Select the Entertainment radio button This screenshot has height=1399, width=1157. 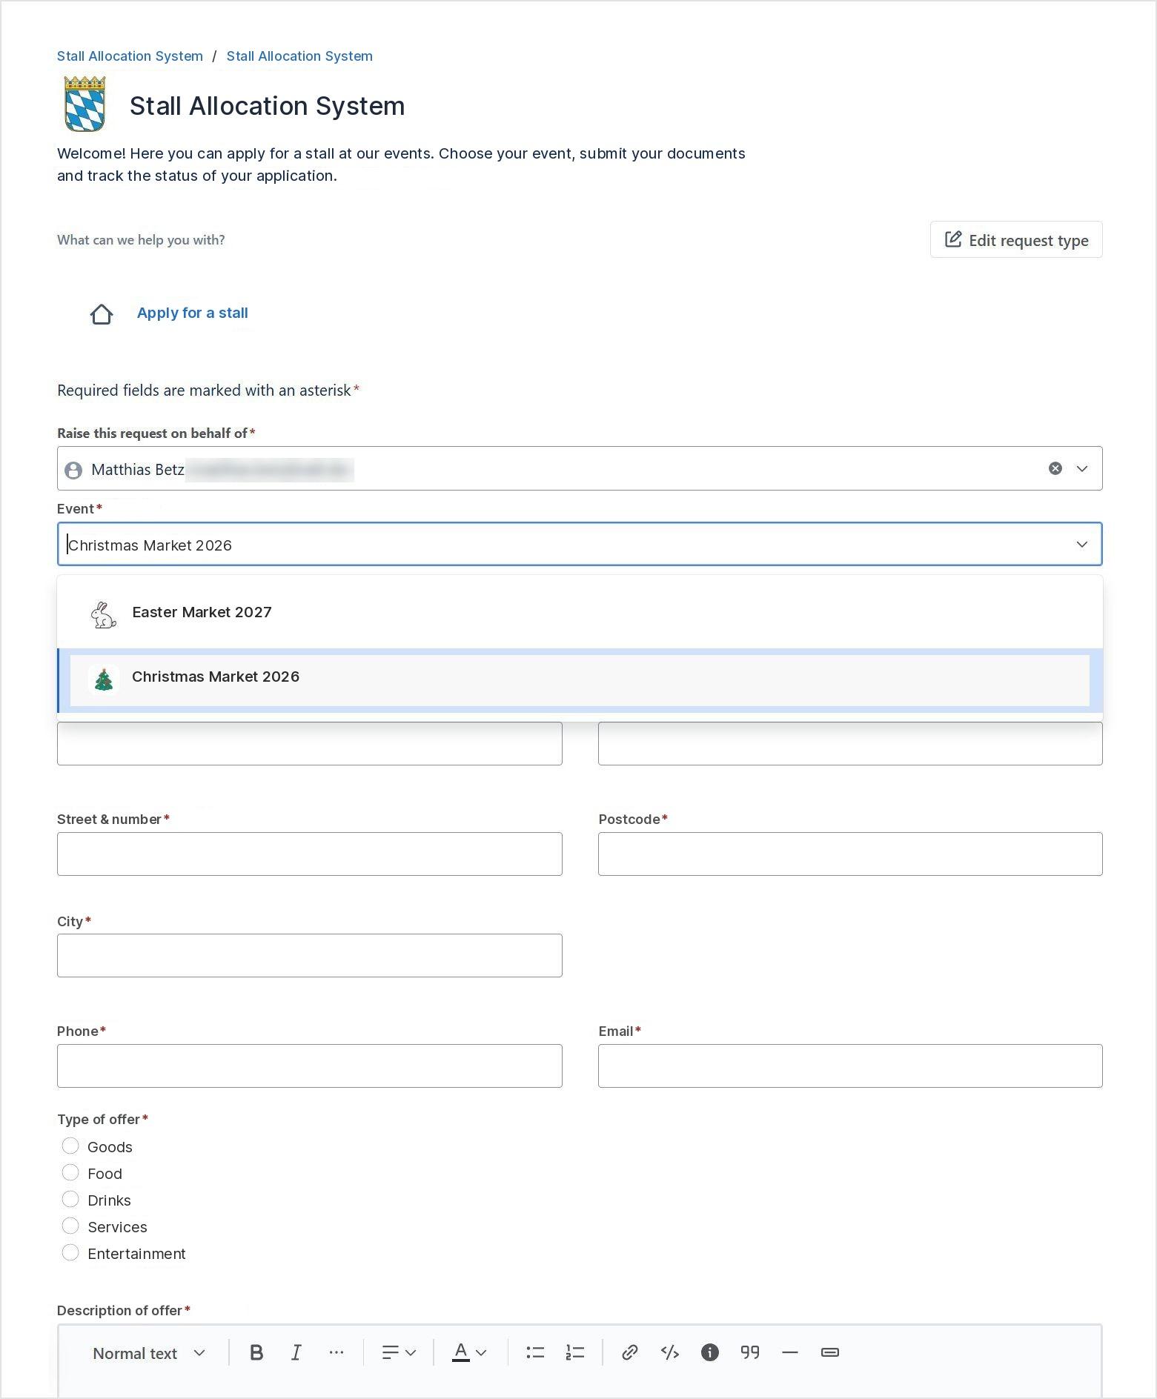[x=70, y=1253]
